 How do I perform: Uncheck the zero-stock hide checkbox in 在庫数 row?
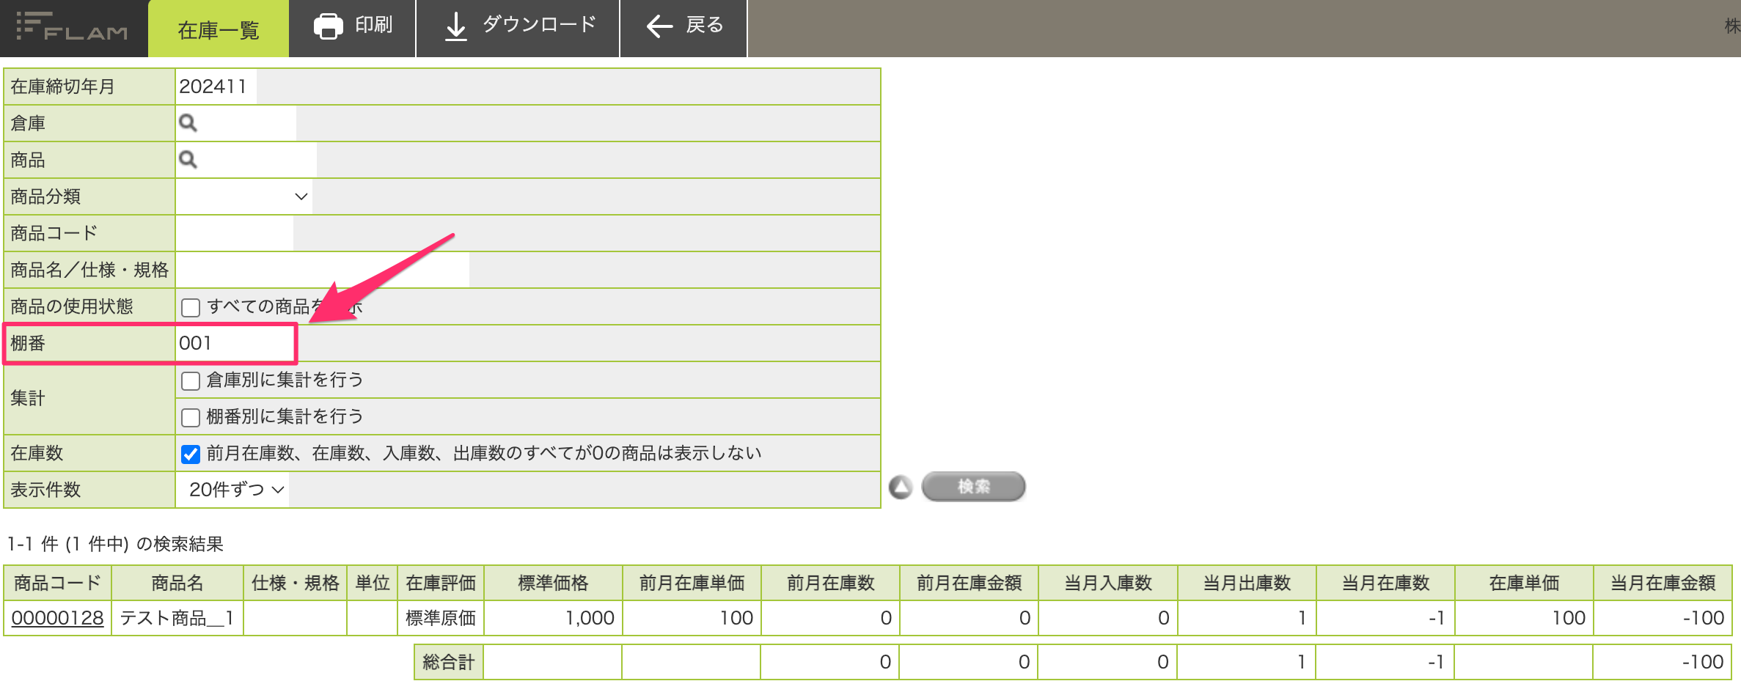coord(191,454)
